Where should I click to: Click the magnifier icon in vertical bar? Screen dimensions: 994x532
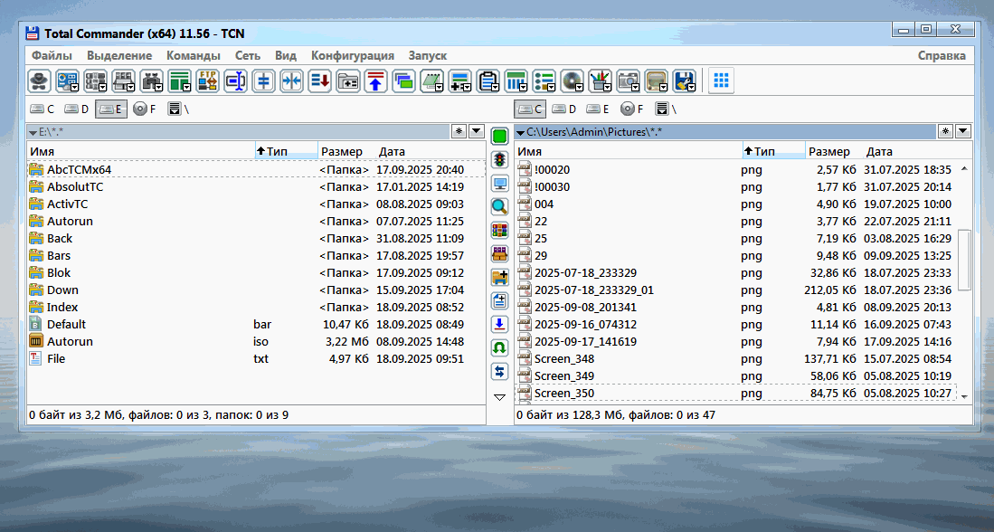point(499,206)
